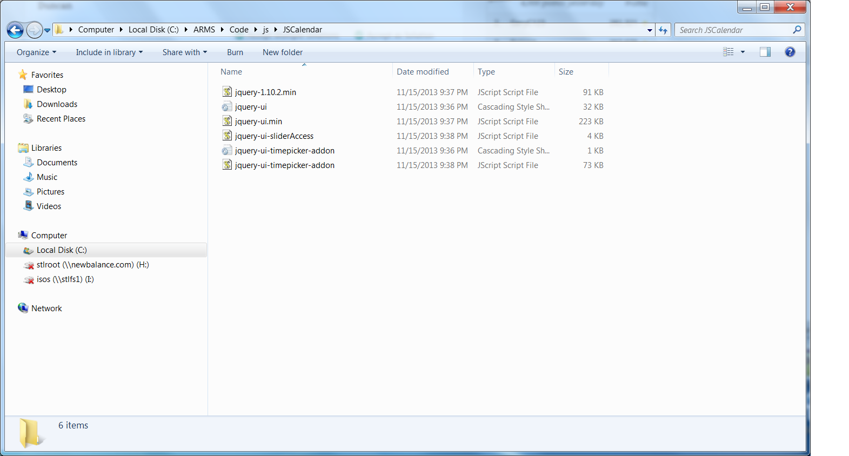Click the Computer breadcrumb segment
Viewport: 849px width, 456px height.
coord(96,30)
